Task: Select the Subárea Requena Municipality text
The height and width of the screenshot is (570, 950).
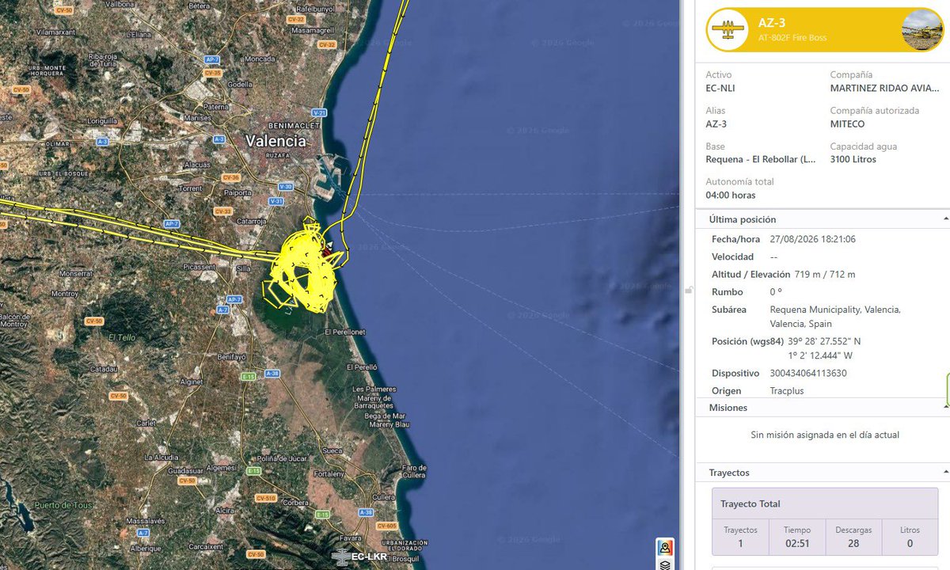Action: pyautogui.click(x=835, y=317)
